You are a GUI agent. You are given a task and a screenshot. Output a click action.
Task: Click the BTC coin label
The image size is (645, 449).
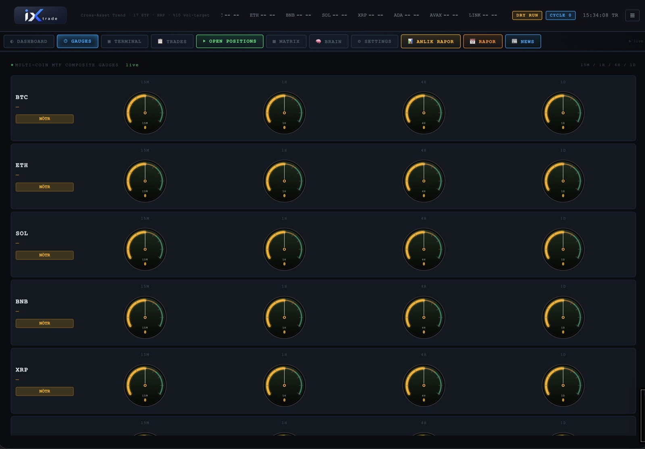[22, 97]
